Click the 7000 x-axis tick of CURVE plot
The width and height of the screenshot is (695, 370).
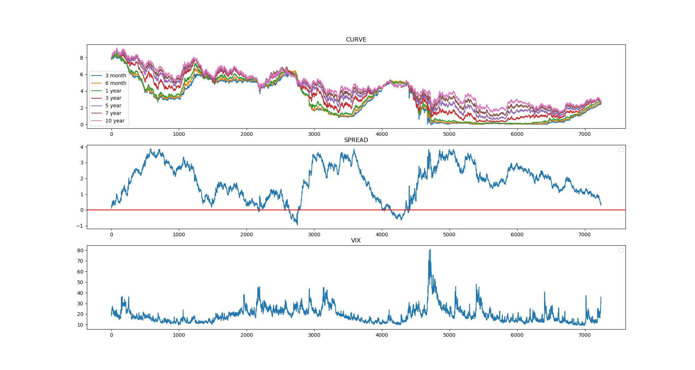pyautogui.click(x=585, y=134)
